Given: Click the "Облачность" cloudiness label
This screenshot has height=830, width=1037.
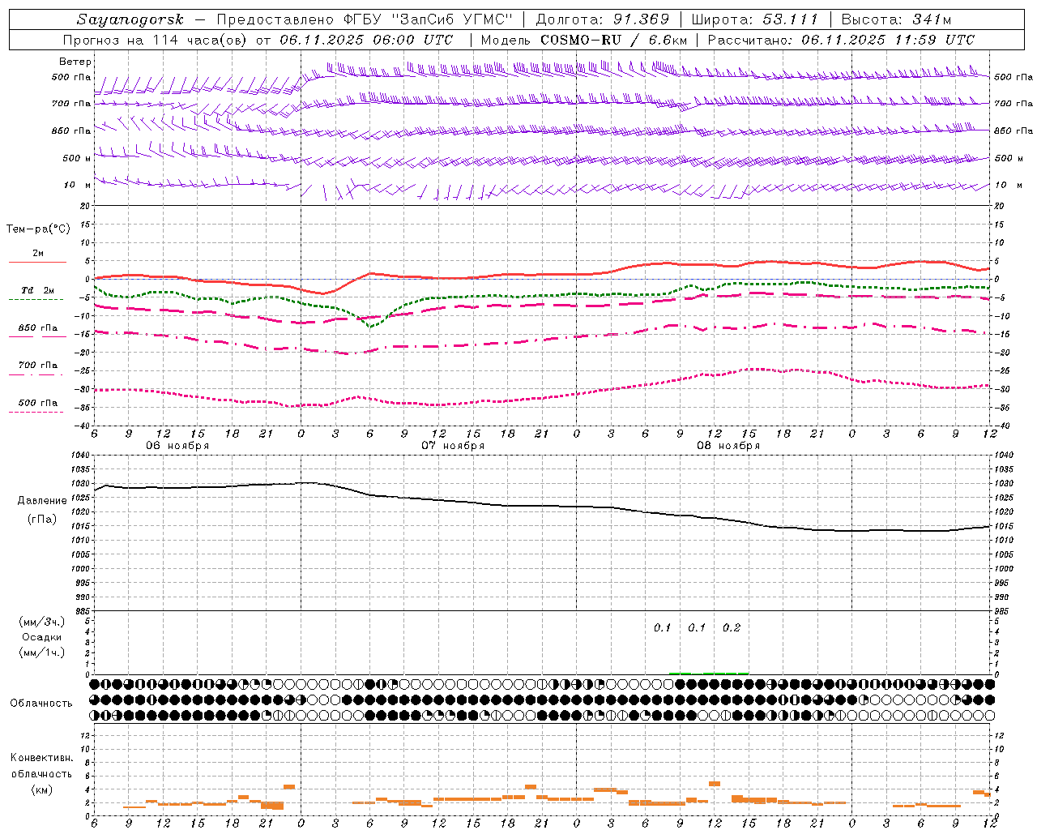Looking at the screenshot, I should pyautogui.click(x=41, y=704).
